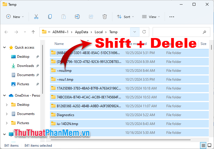
Task: Click inside the search box
Action: 181,32
